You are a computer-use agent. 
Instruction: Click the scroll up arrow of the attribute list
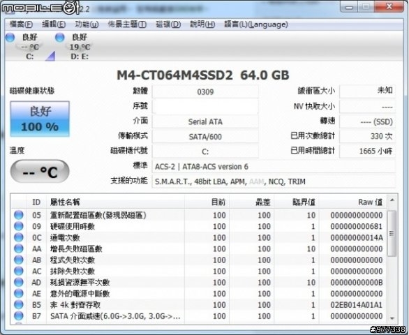[x=392, y=200]
